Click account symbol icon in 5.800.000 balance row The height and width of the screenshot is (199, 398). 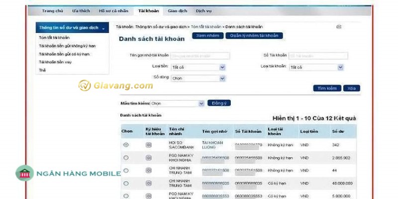(148, 196)
